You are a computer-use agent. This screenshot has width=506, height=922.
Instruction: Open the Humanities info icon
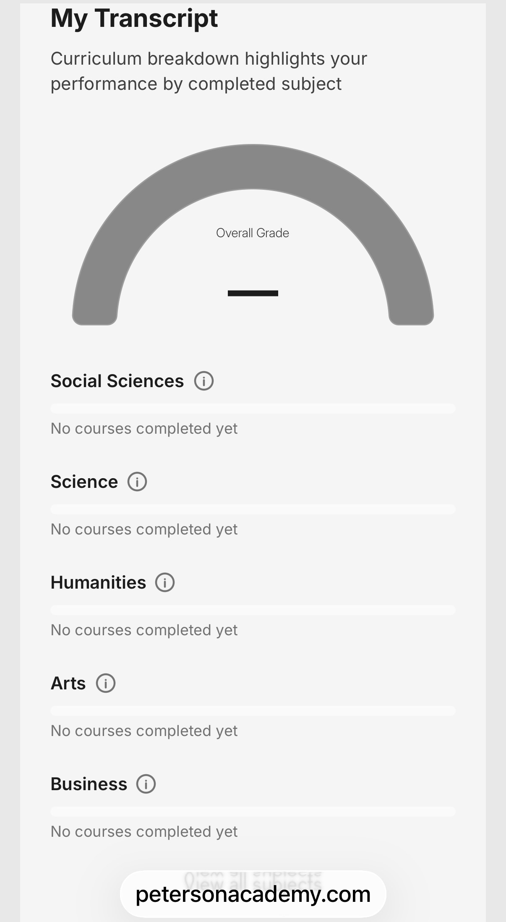point(165,582)
